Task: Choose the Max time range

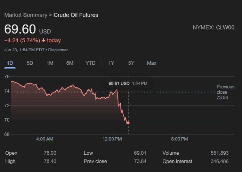Action: (152, 63)
